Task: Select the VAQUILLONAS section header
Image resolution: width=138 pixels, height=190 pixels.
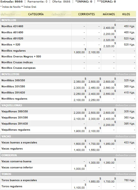Action: 68,105
